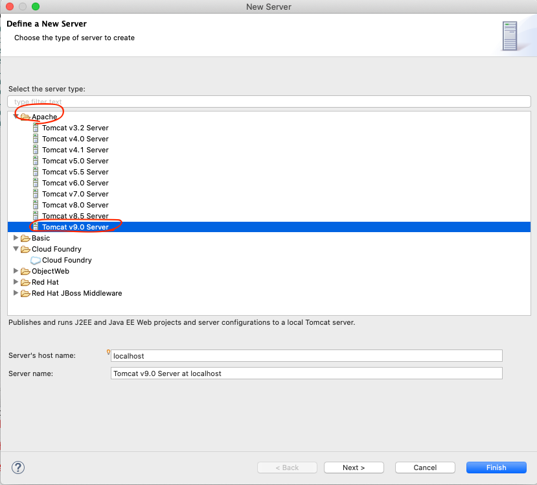Expand the Red Hat JBoss Middleware category

[x=16, y=292]
